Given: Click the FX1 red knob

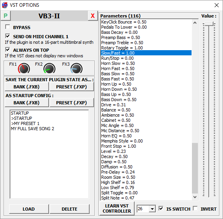Looking at the screenshot, I should (24, 68).
